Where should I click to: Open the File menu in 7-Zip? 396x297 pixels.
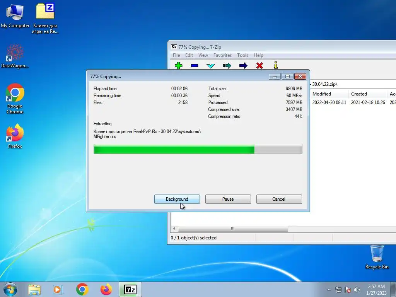pos(176,55)
